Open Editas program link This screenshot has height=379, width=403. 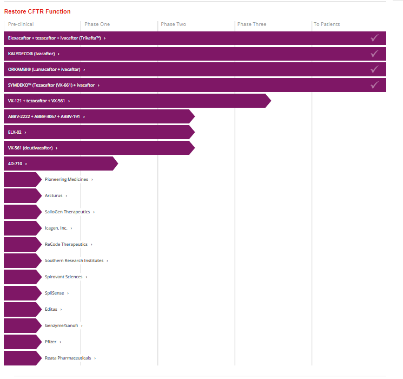[51, 309]
